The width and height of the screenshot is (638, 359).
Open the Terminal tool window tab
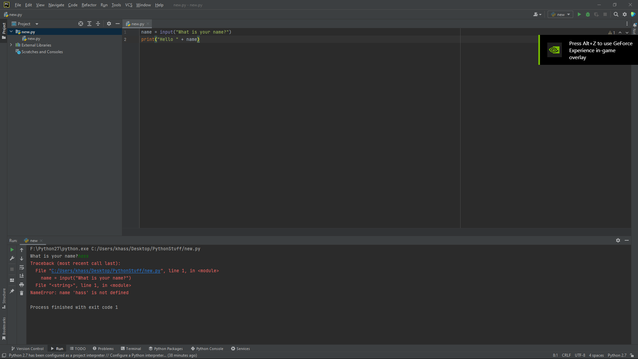click(x=131, y=349)
